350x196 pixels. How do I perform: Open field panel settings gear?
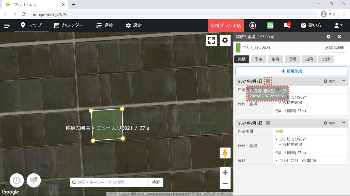click(328, 37)
